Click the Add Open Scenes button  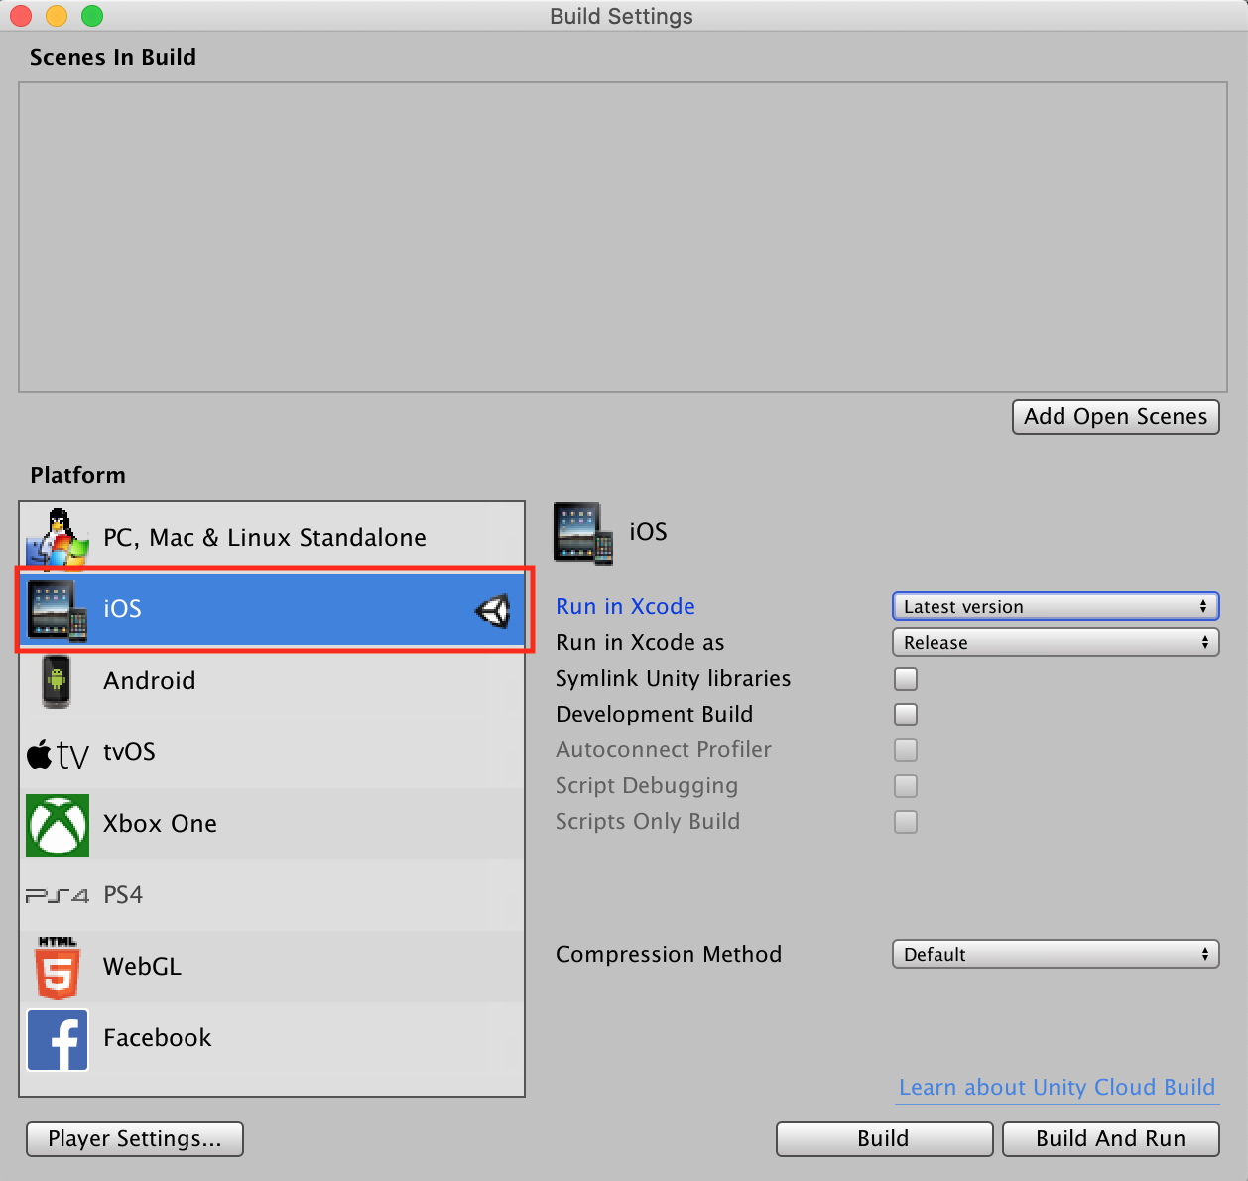coord(1116,417)
